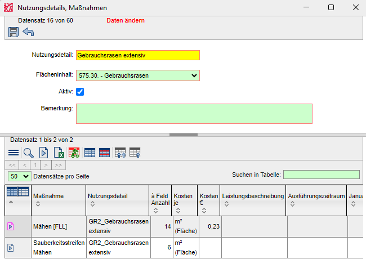Viewport: 366px width, 268px height.
Task: Open the Datensätze pro Seite dropdown
Action: coord(19,176)
